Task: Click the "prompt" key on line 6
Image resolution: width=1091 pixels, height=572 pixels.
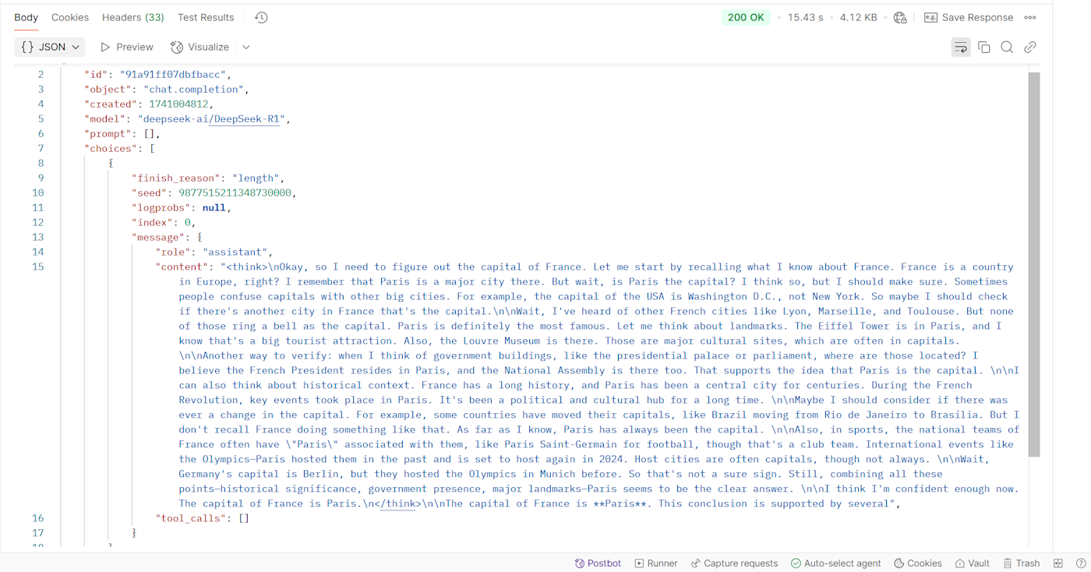Action: (108, 133)
